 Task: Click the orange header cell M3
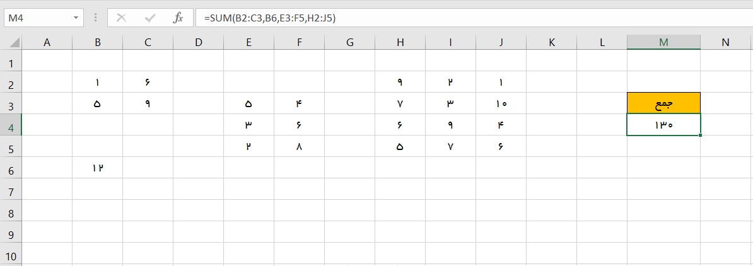[663, 103]
